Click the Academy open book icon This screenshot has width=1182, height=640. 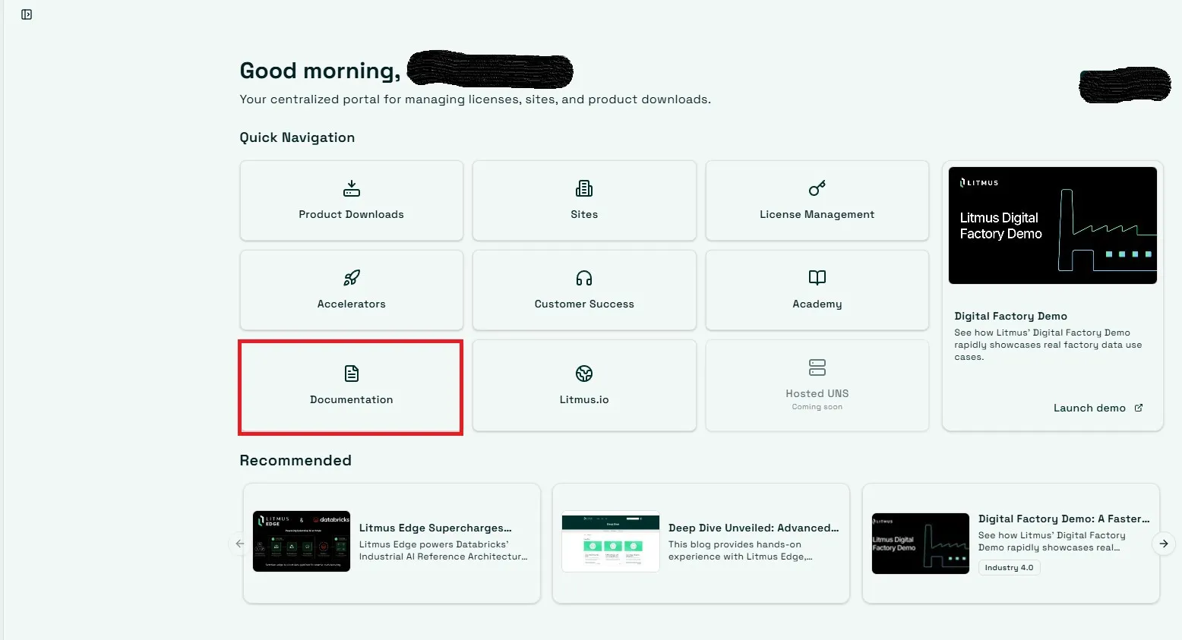[x=817, y=278]
